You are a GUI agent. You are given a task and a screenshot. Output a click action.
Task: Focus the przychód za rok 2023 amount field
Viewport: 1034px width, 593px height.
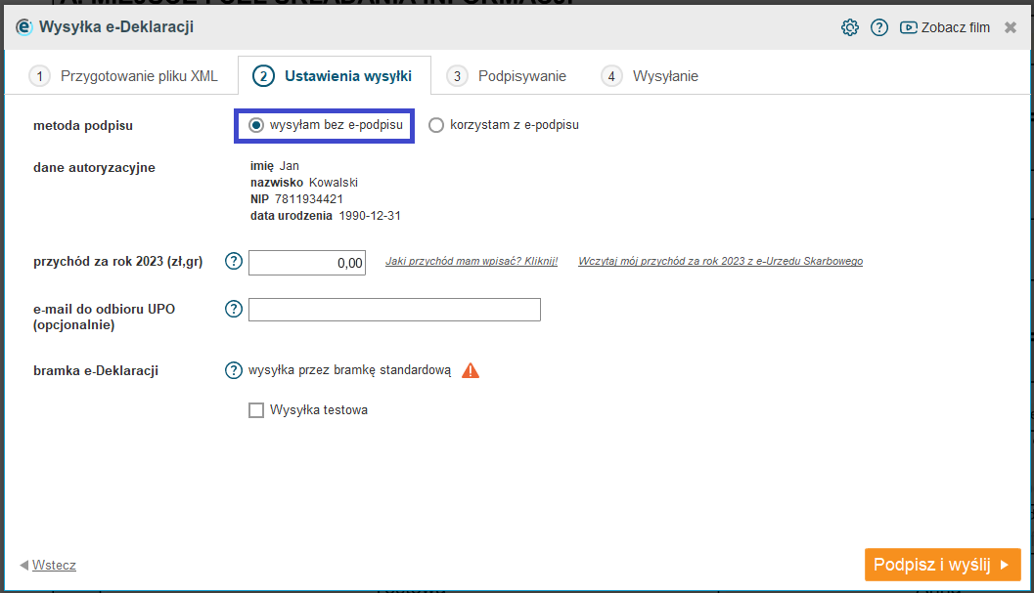(x=307, y=263)
